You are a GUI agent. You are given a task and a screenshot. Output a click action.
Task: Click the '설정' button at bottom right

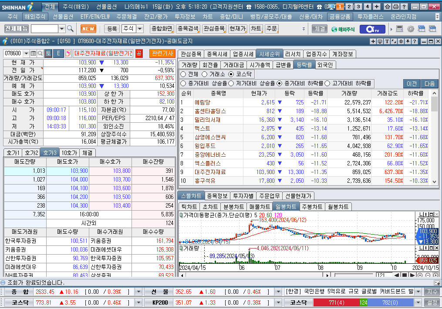pos(432,302)
